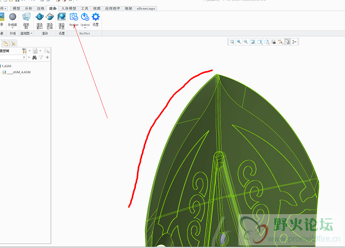The height and width of the screenshot is (248, 345).
Task: Select the 渲染区域 render region teapot
Action: (x=50, y=17)
